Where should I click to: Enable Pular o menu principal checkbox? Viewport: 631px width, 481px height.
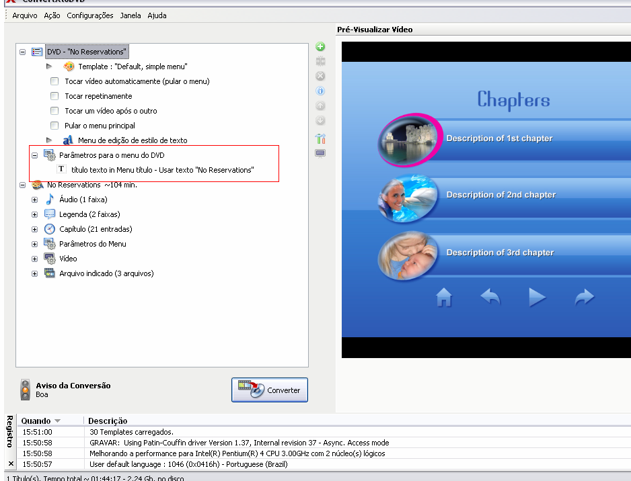coord(54,126)
